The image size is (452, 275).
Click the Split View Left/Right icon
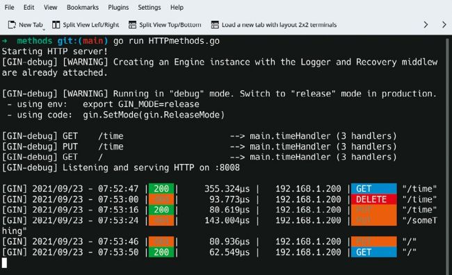click(56, 25)
